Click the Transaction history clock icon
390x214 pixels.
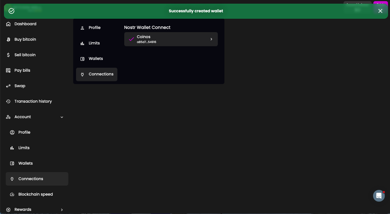coord(8,101)
